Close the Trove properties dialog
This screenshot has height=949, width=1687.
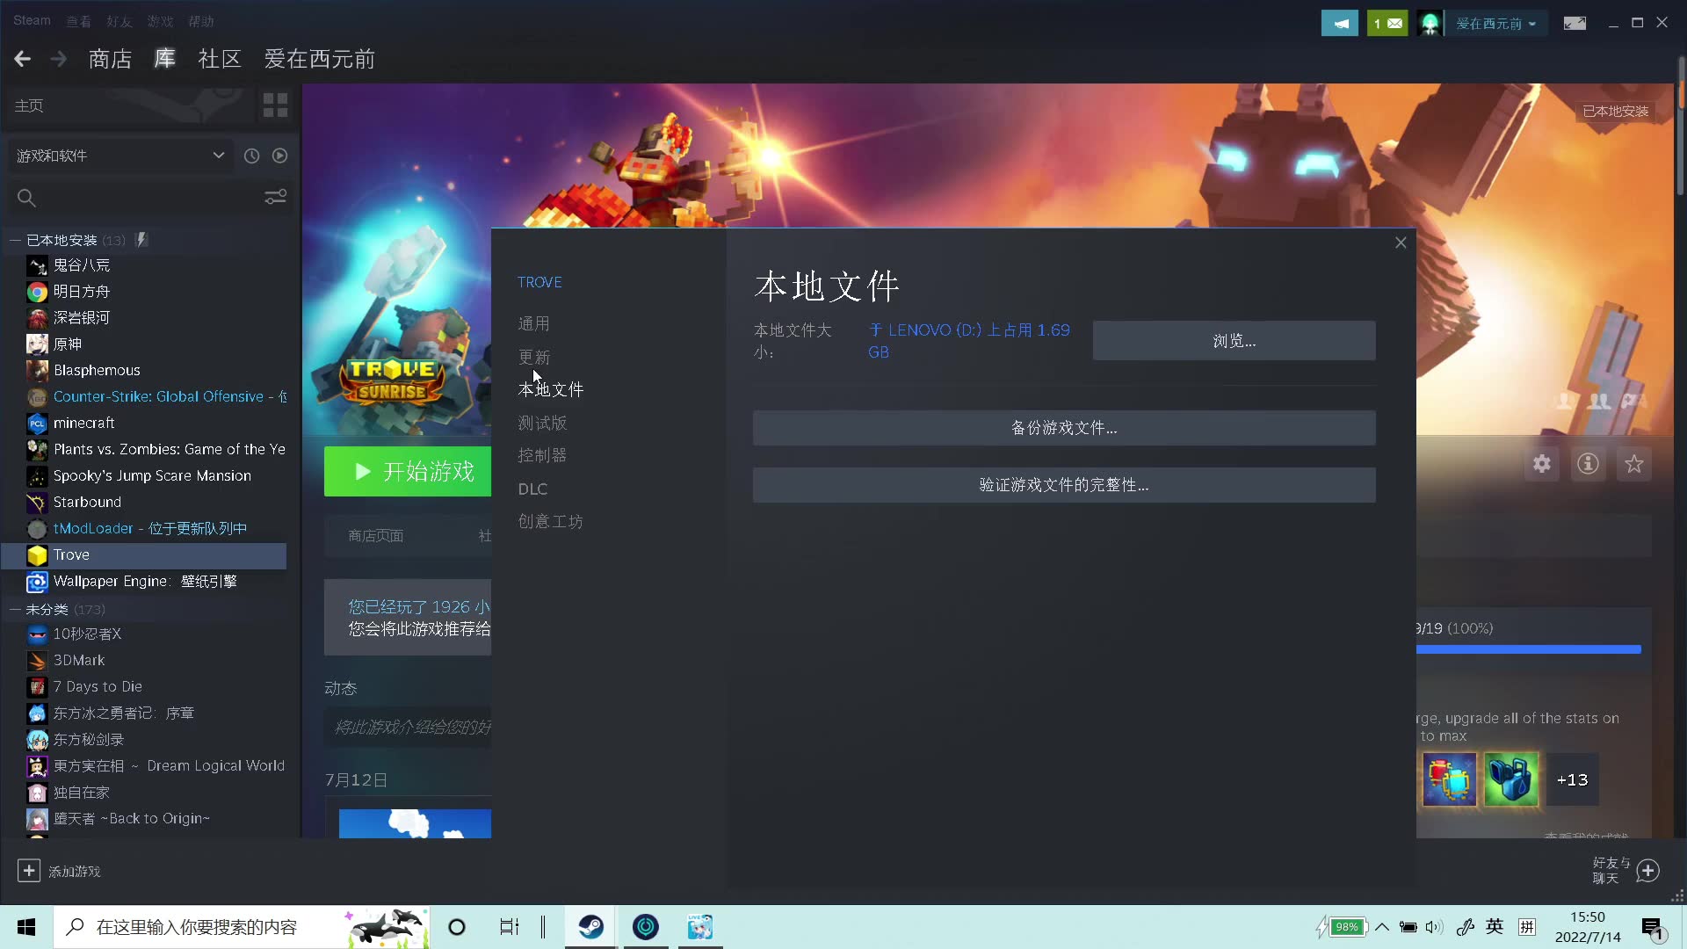(1401, 243)
